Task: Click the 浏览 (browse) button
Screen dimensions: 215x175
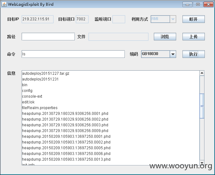Action: tap(165, 37)
